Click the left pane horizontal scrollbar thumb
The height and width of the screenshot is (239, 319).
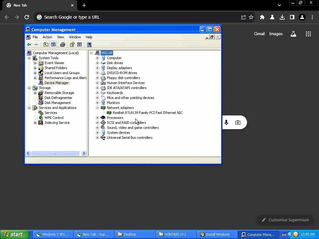pos(55,153)
